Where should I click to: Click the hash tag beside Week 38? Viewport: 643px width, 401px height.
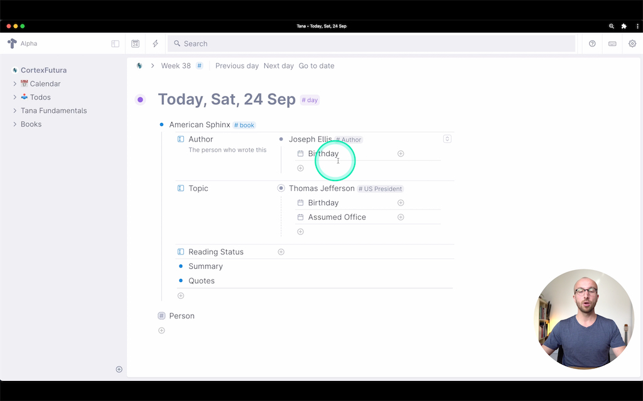click(x=199, y=65)
